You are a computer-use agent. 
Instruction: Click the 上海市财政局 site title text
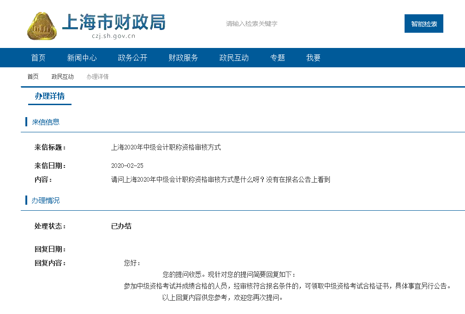tap(114, 22)
